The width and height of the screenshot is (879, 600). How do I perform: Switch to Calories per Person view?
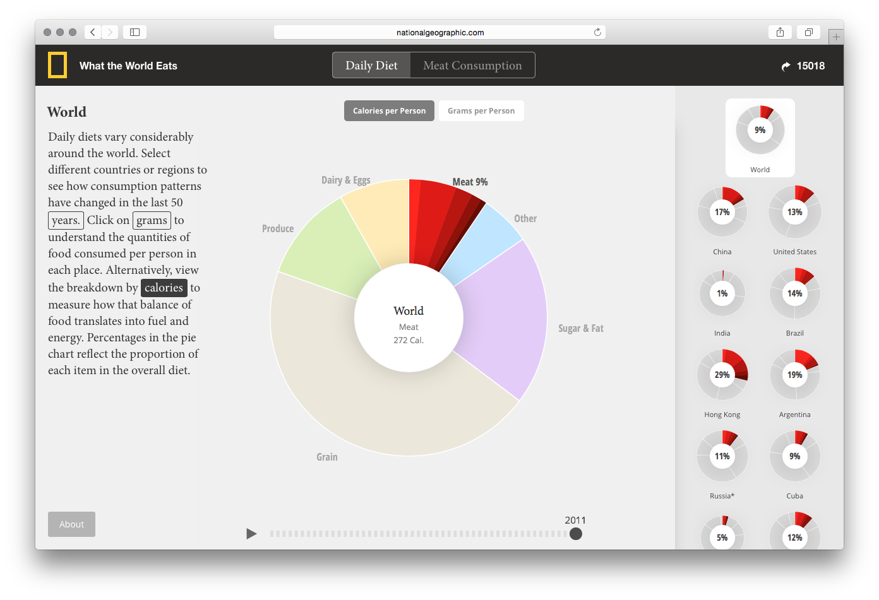point(389,111)
